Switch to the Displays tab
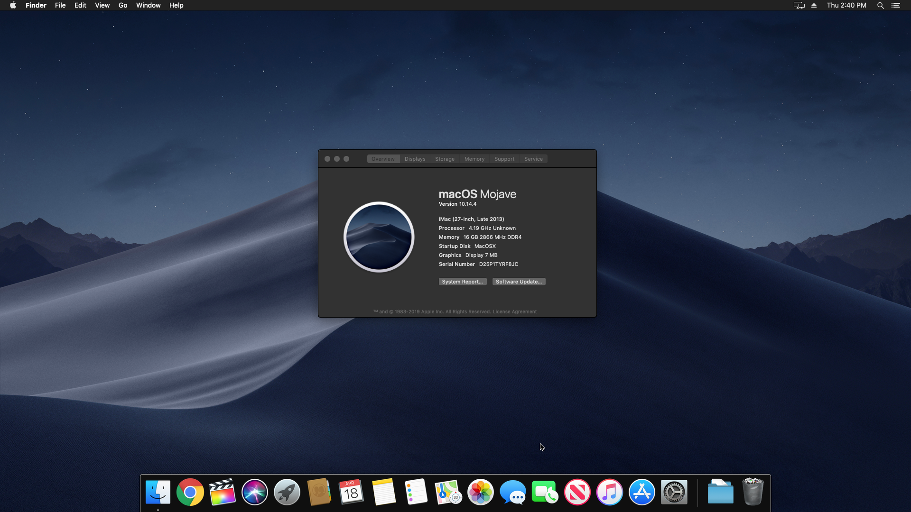This screenshot has height=512, width=911. coord(415,159)
